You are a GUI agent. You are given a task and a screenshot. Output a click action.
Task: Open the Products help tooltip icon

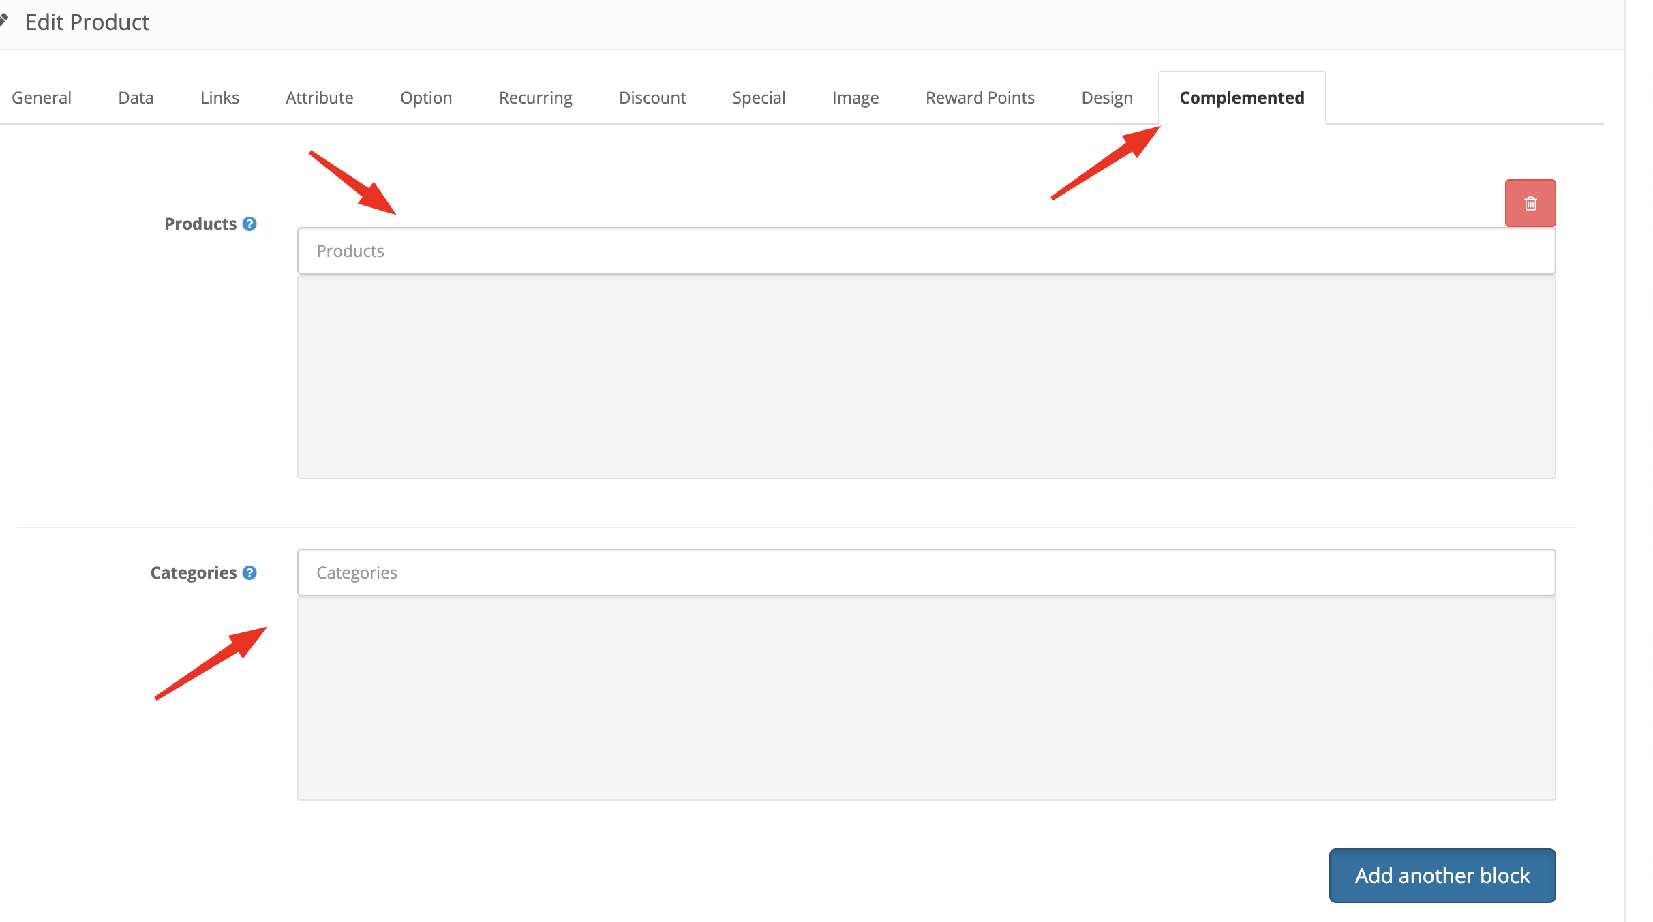pos(249,223)
